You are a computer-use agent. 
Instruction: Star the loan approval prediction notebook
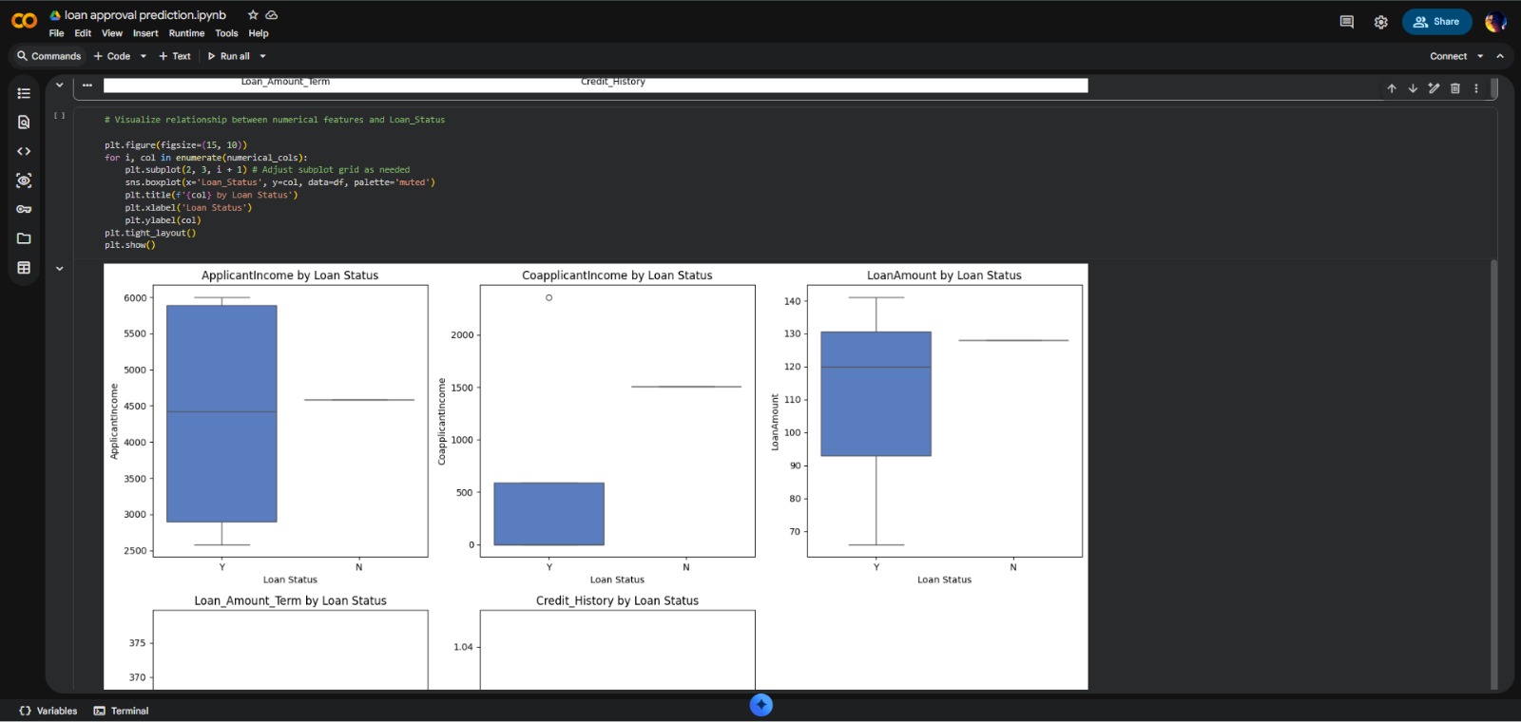click(253, 15)
